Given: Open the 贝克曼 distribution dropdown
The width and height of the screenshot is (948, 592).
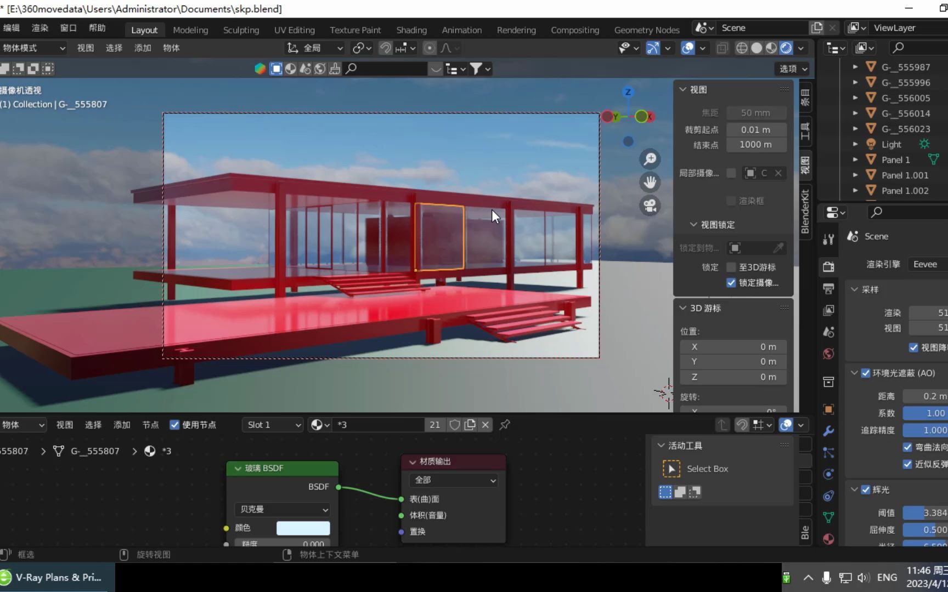Looking at the screenshot, I should (x=281, y=509).
